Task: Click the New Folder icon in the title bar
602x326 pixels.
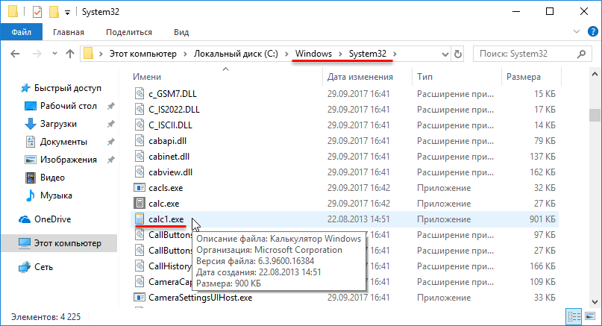Action: click(54, 12)
